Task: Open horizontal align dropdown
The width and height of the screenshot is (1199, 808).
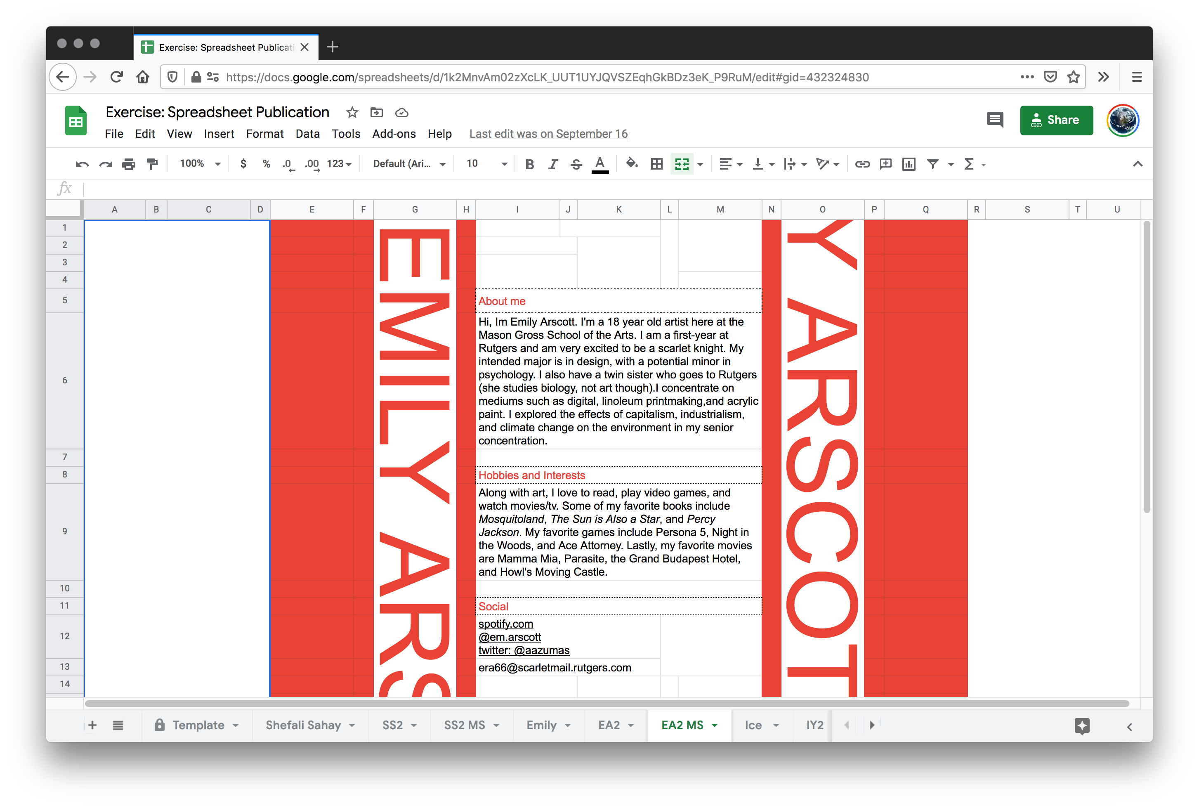Action: pos(731,164)
